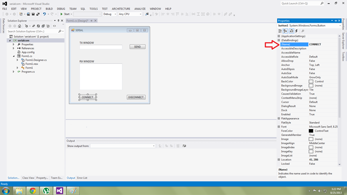Open the uTorrent taskbar icon
The image size is (347, 195).
tap(46, 191)
